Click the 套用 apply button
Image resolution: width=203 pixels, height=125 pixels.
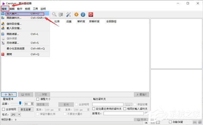[x=66, y=104]
